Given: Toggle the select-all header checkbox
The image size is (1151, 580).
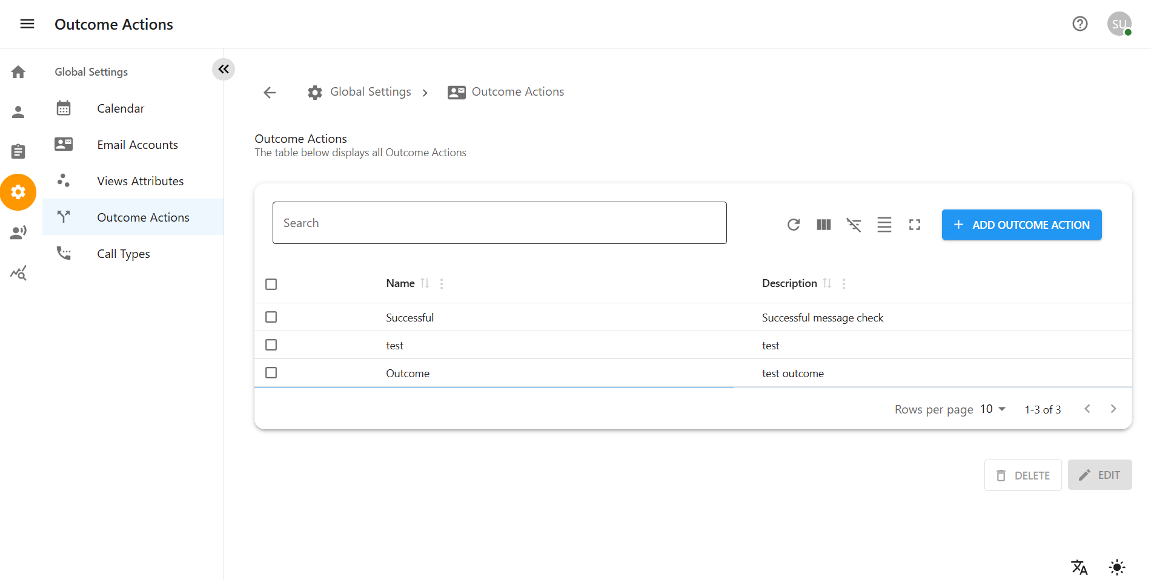Looking at the screenshot, I should point(271,284).
